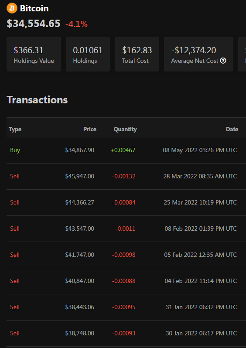Select the Holdings 0.01061 card
The width and height of the screenshot is (246, 348).
88,54
